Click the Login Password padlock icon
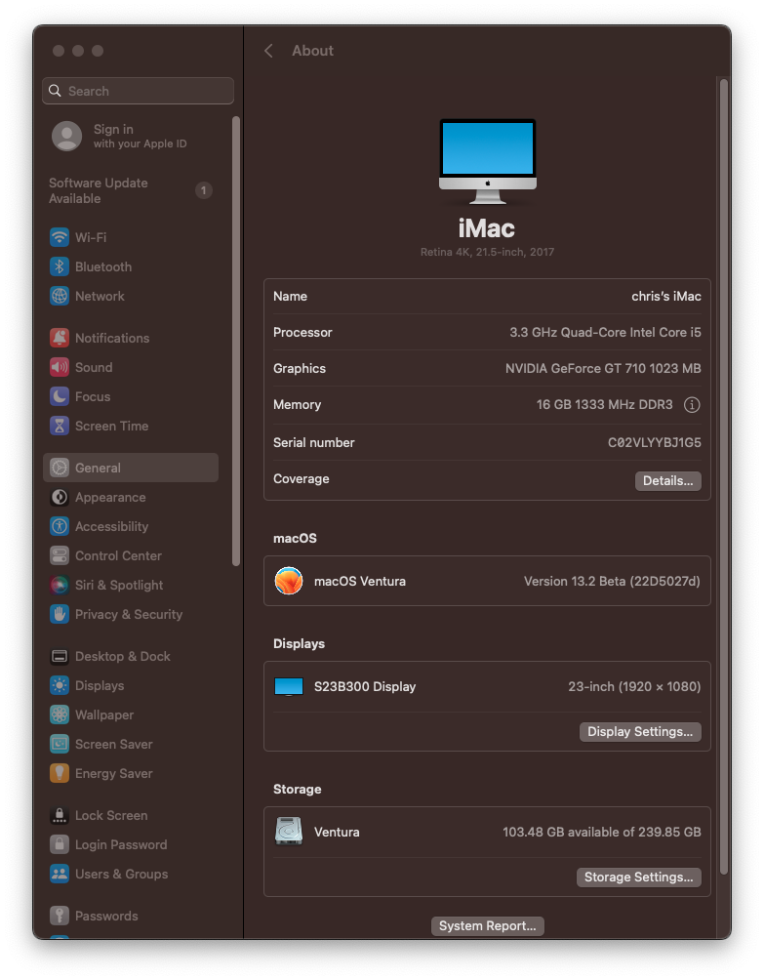This screenshot has height=980, width=764. [x=60, y=845]
